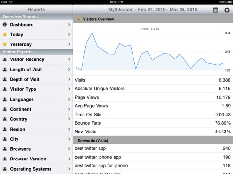Expand Dashboard with its chevron arrow

69,25
